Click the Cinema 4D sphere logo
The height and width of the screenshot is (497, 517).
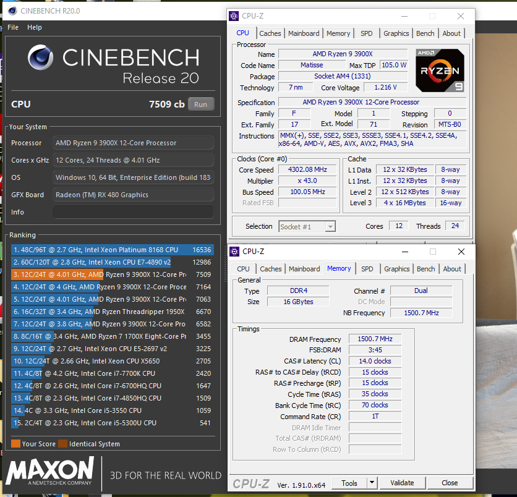[42, 58]
